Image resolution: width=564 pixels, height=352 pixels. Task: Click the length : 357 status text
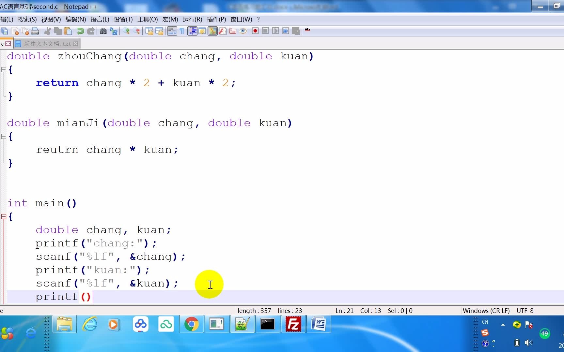pos(254,311)
